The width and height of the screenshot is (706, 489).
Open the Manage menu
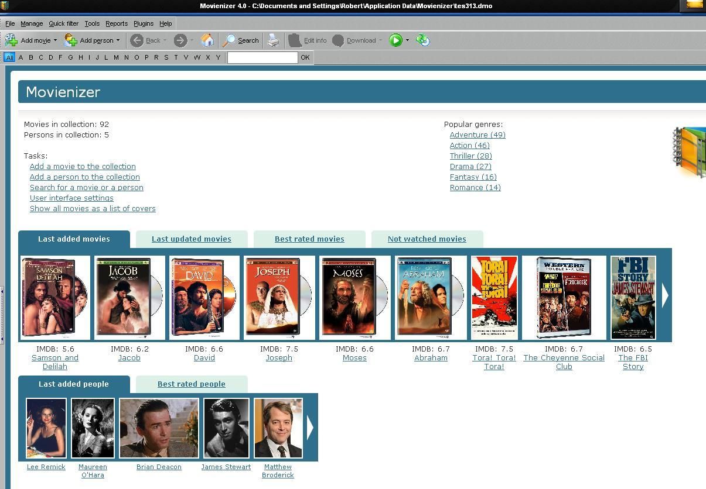pyautogui.click(x=32, y=23)
